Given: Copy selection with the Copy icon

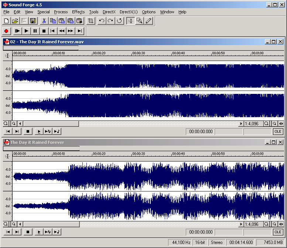Looking at the screenshot, I should coord(53,21).
